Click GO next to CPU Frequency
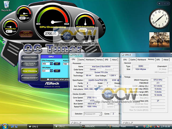Viewport: 172px width, 129px height. pos(57,64)
